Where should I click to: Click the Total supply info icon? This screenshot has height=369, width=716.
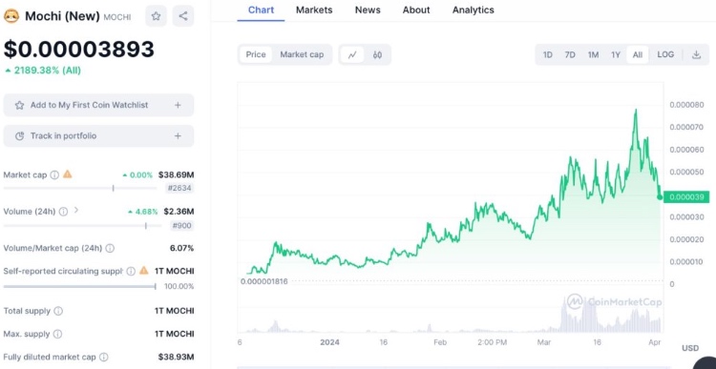coord(58,311)
